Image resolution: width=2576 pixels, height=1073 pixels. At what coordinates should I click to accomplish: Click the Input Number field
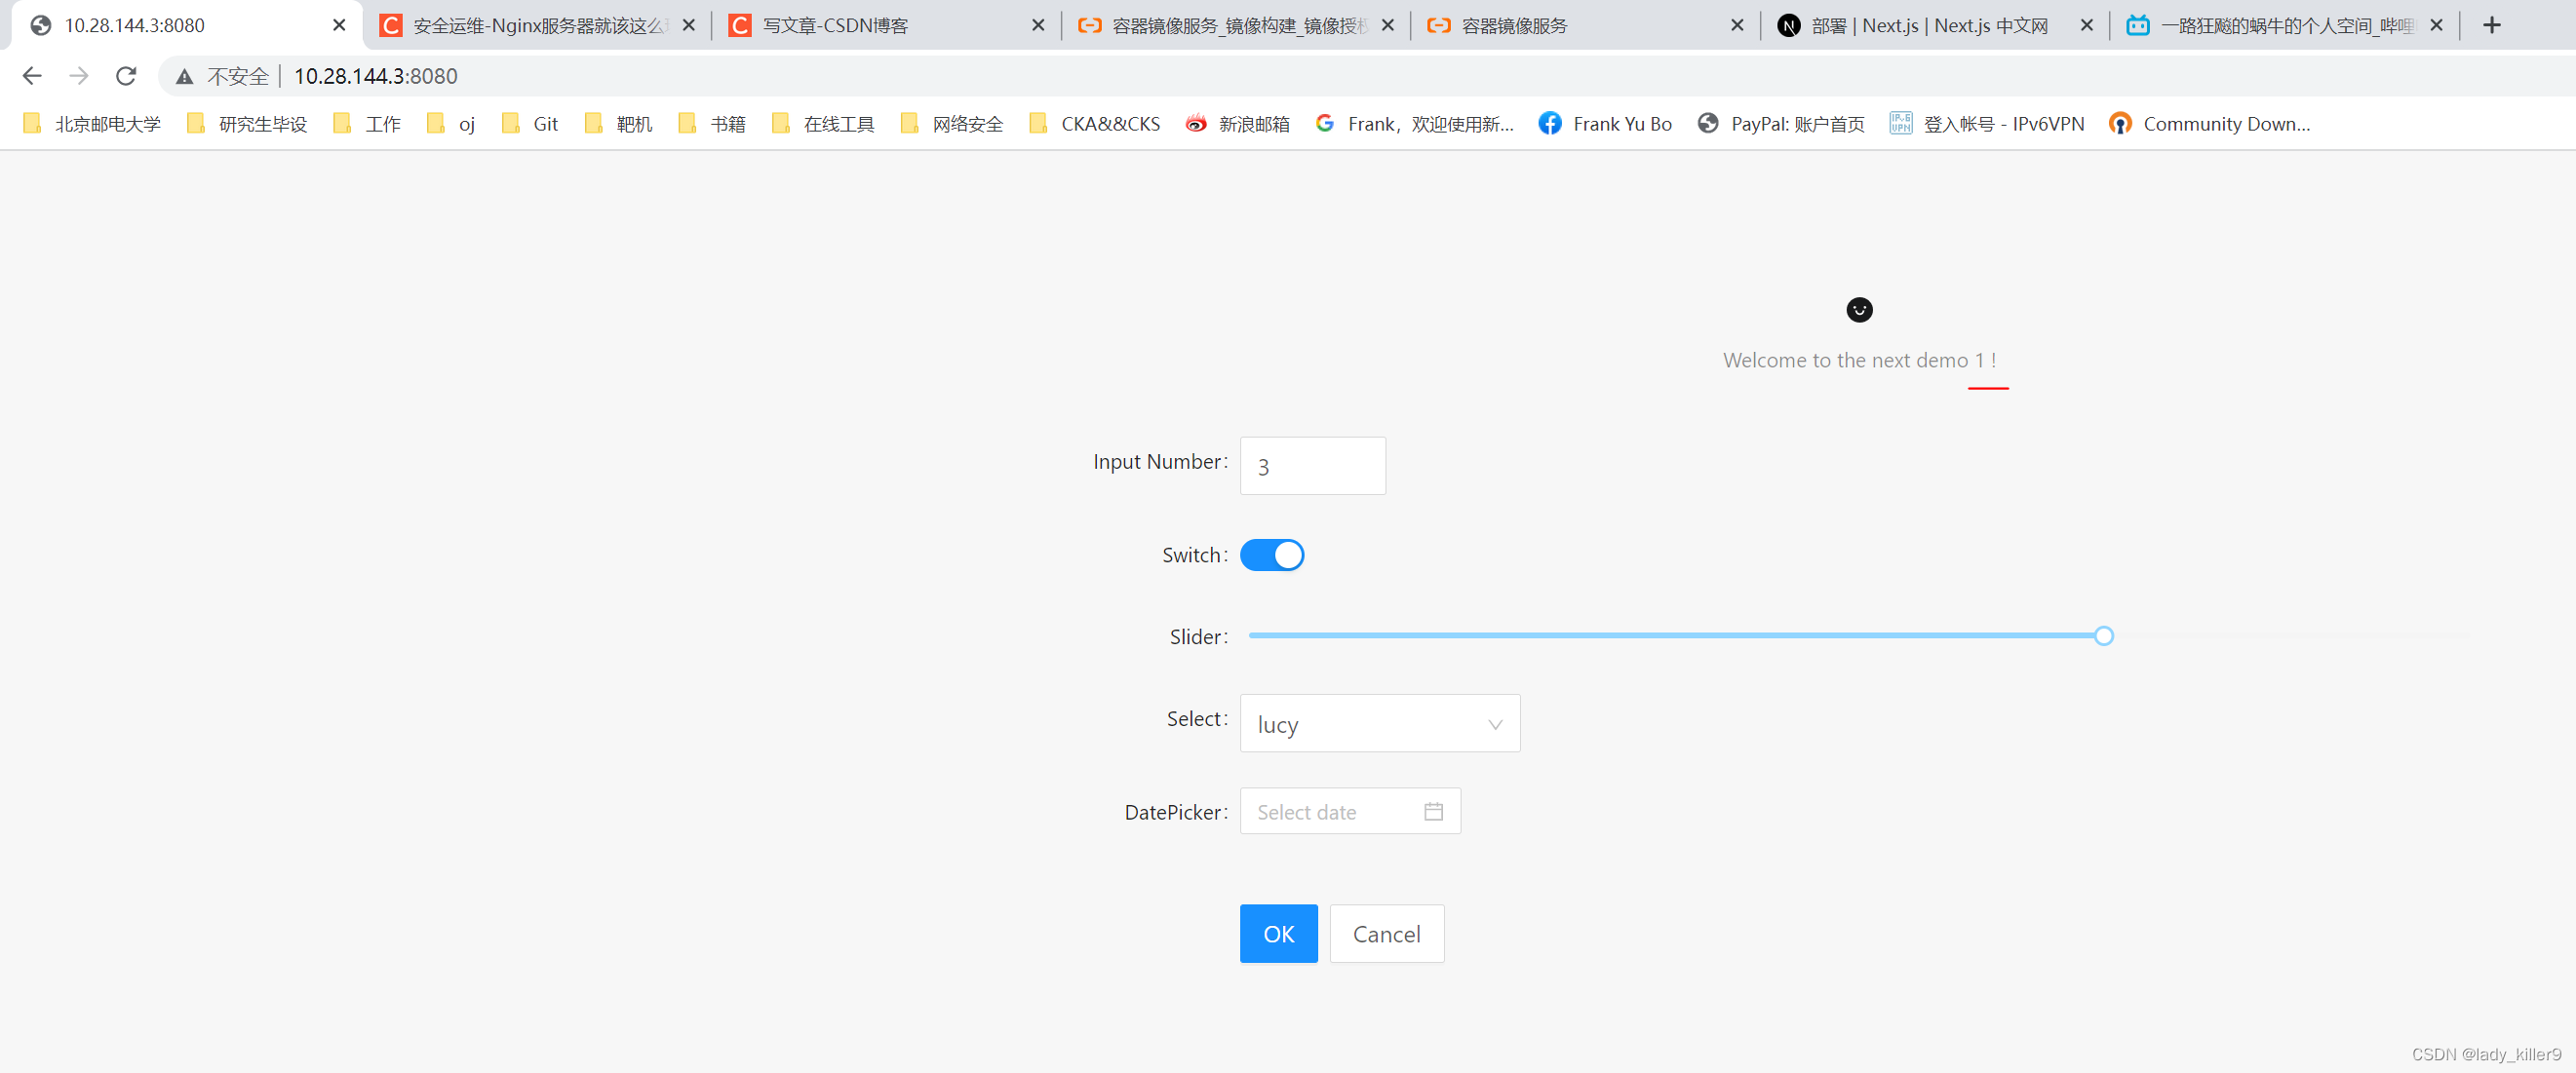click(1312, 466)
